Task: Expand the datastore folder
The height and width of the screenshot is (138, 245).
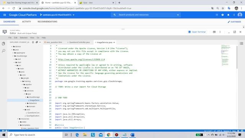Action: click(x=31, y=103)
